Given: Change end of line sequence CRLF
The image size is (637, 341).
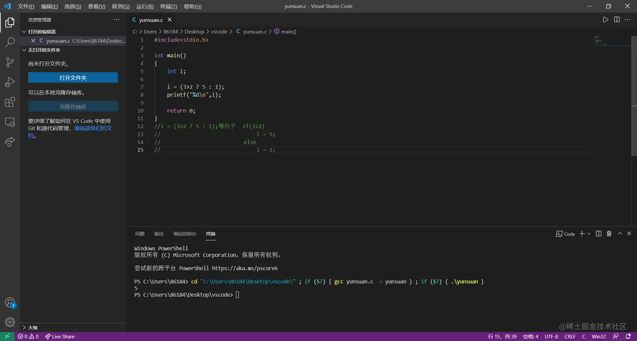Looking at the screenshot, I should pyautogui.click(x=570, y=336).
